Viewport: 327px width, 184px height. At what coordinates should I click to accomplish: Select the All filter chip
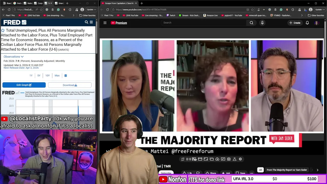(x=260, y=170)
